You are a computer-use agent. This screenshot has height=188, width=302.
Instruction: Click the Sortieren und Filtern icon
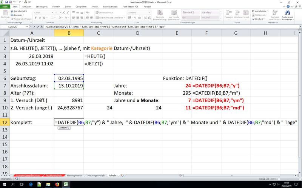pos(274,13)
